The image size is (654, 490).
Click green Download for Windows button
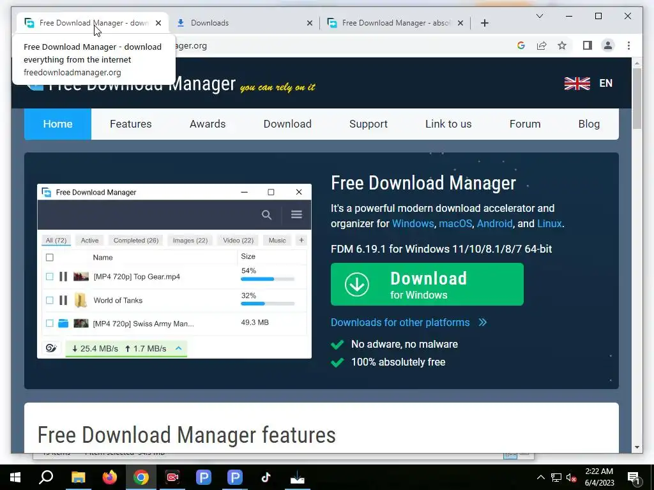[427, 284]
